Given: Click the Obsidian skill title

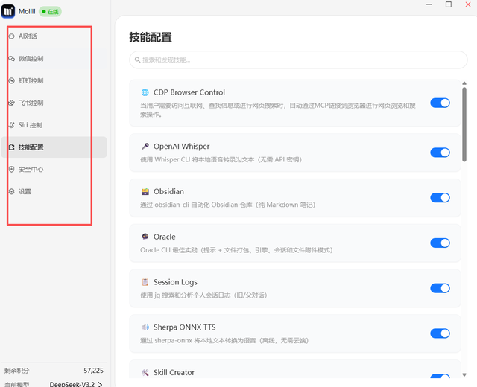Looking at the screenshot, I should [168, 192].
